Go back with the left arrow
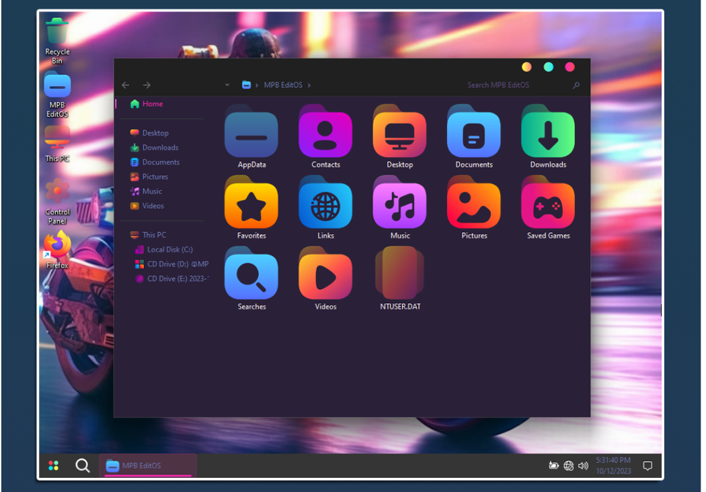This screenshot has width=706, height=492. pyautogui.click(x=126, y=85)
